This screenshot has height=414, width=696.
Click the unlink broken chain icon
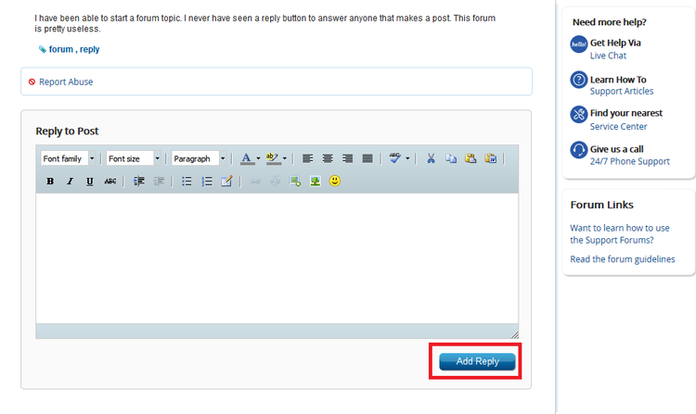coord(276,182)
